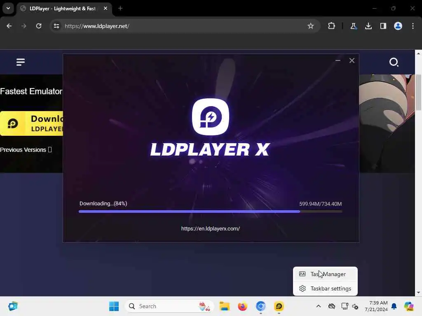Screen dimensions: 422x316
Task: Open the display network tray icon
Action: tap(345, 306)
